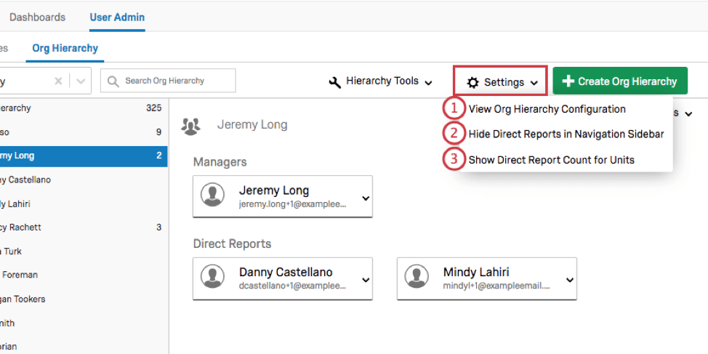
Task: Select Show Direct Report Count for Units
Action: pos(551,160)
